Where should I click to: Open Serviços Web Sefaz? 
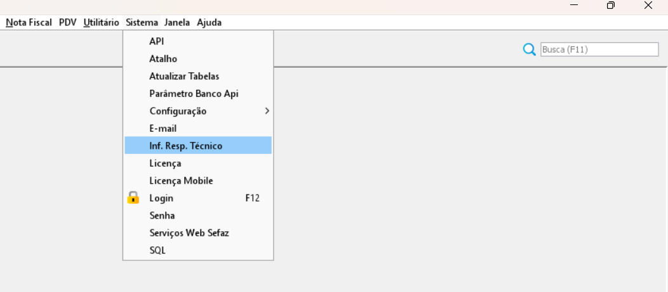tap(189, 233)
